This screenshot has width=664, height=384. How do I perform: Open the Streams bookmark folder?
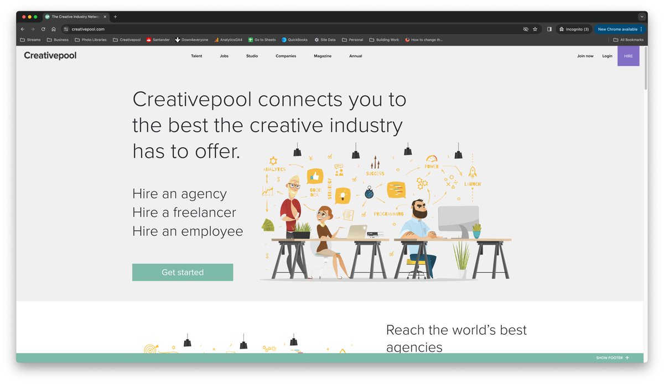pos(30,40)
